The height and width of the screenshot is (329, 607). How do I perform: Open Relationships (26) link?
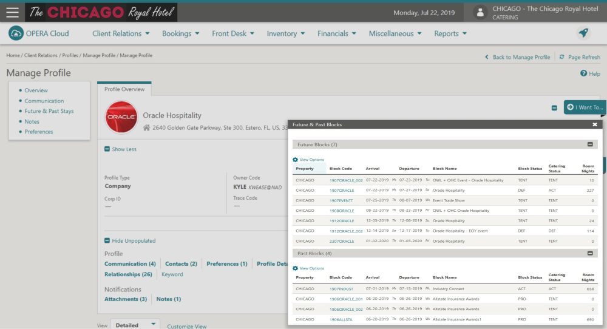(x=128, y=274)
